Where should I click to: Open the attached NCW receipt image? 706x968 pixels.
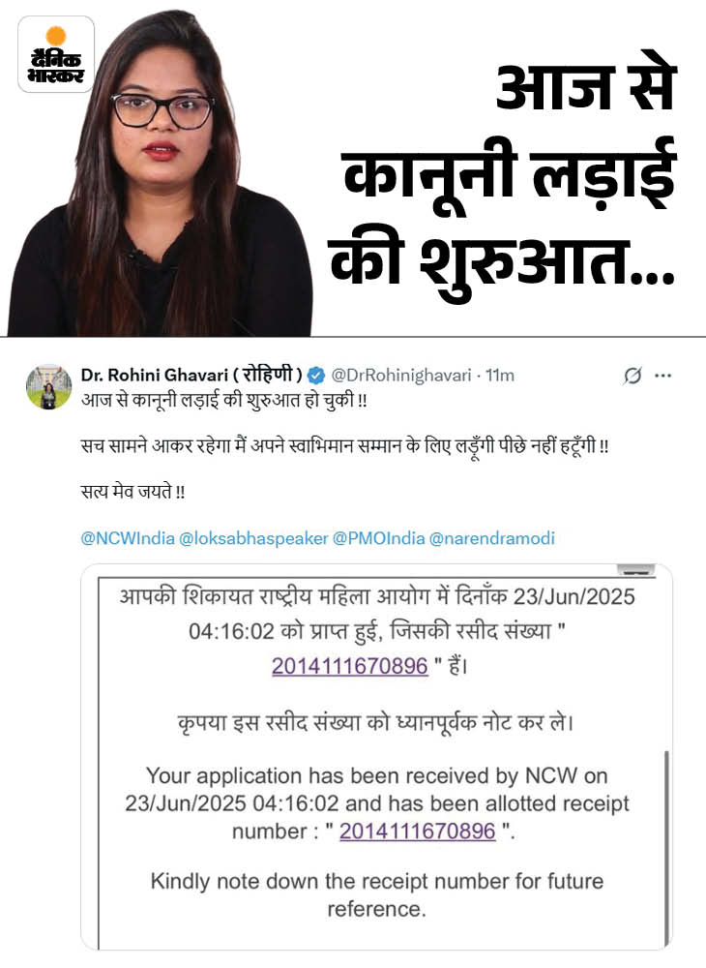pos(377,757)
